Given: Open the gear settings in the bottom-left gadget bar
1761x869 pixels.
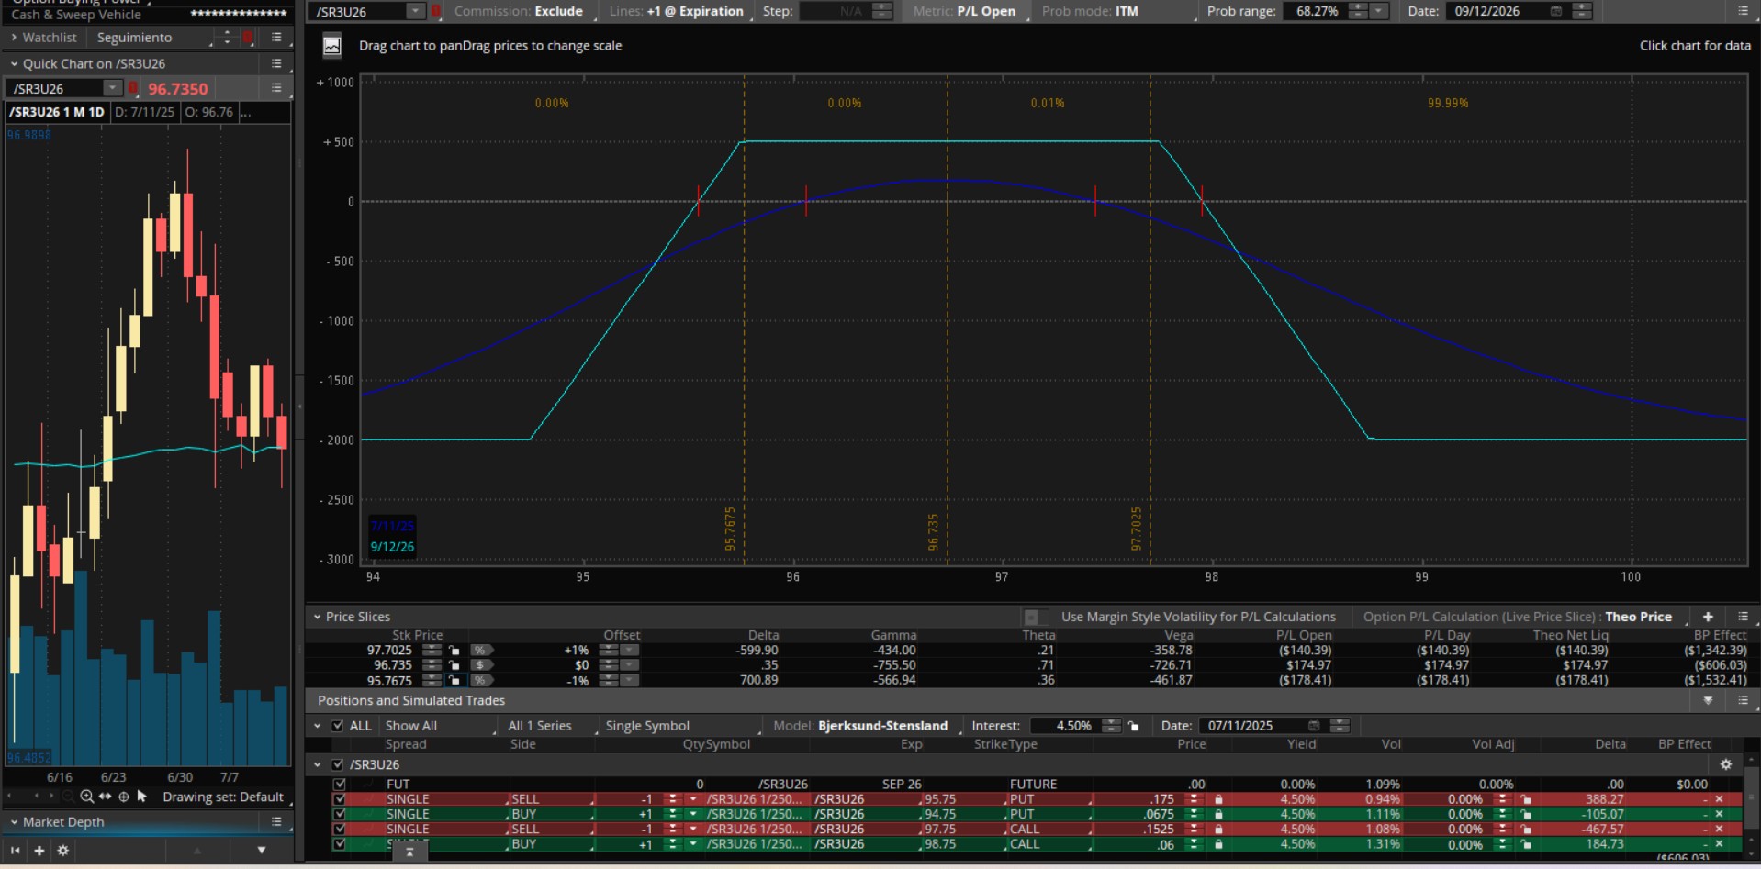Looking at the screenshot, I should pyautogui.click(x=63, y=851).
